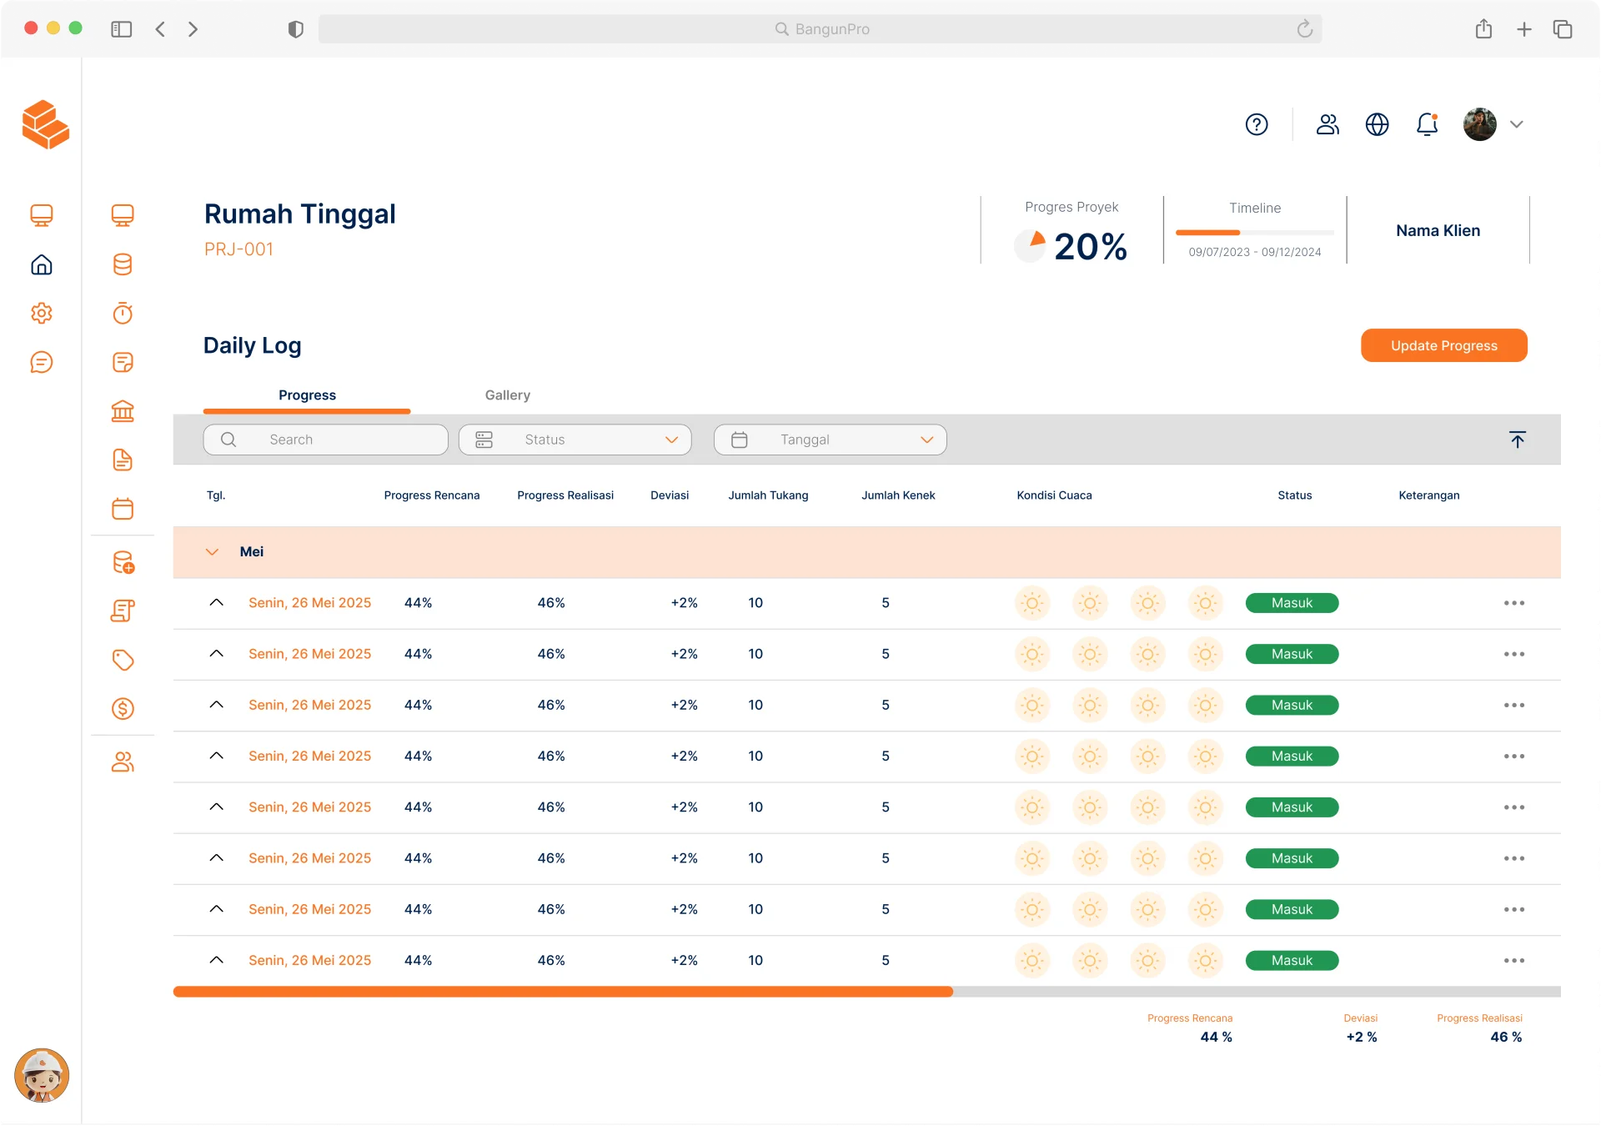Open the chat bubble icon in left rail
The image size is (1601, 1126).
[x=42, y=362]
